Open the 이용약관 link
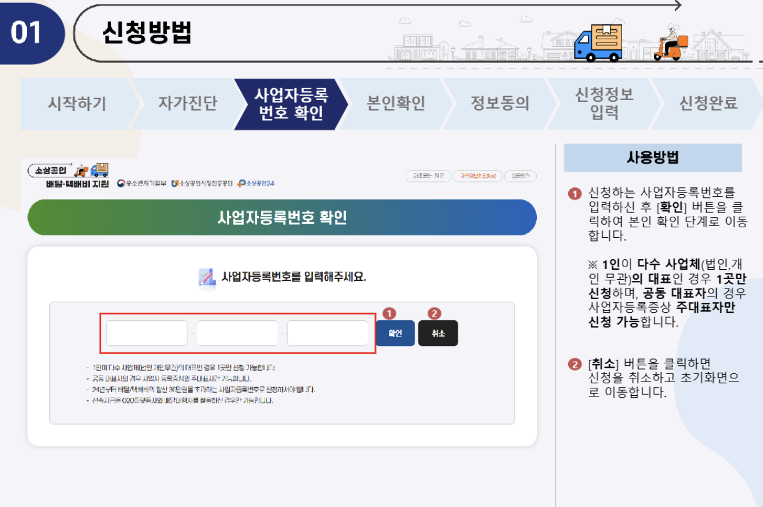Viewport: 763px width, 507px height. pyautogui.click(x=520, y=176)
